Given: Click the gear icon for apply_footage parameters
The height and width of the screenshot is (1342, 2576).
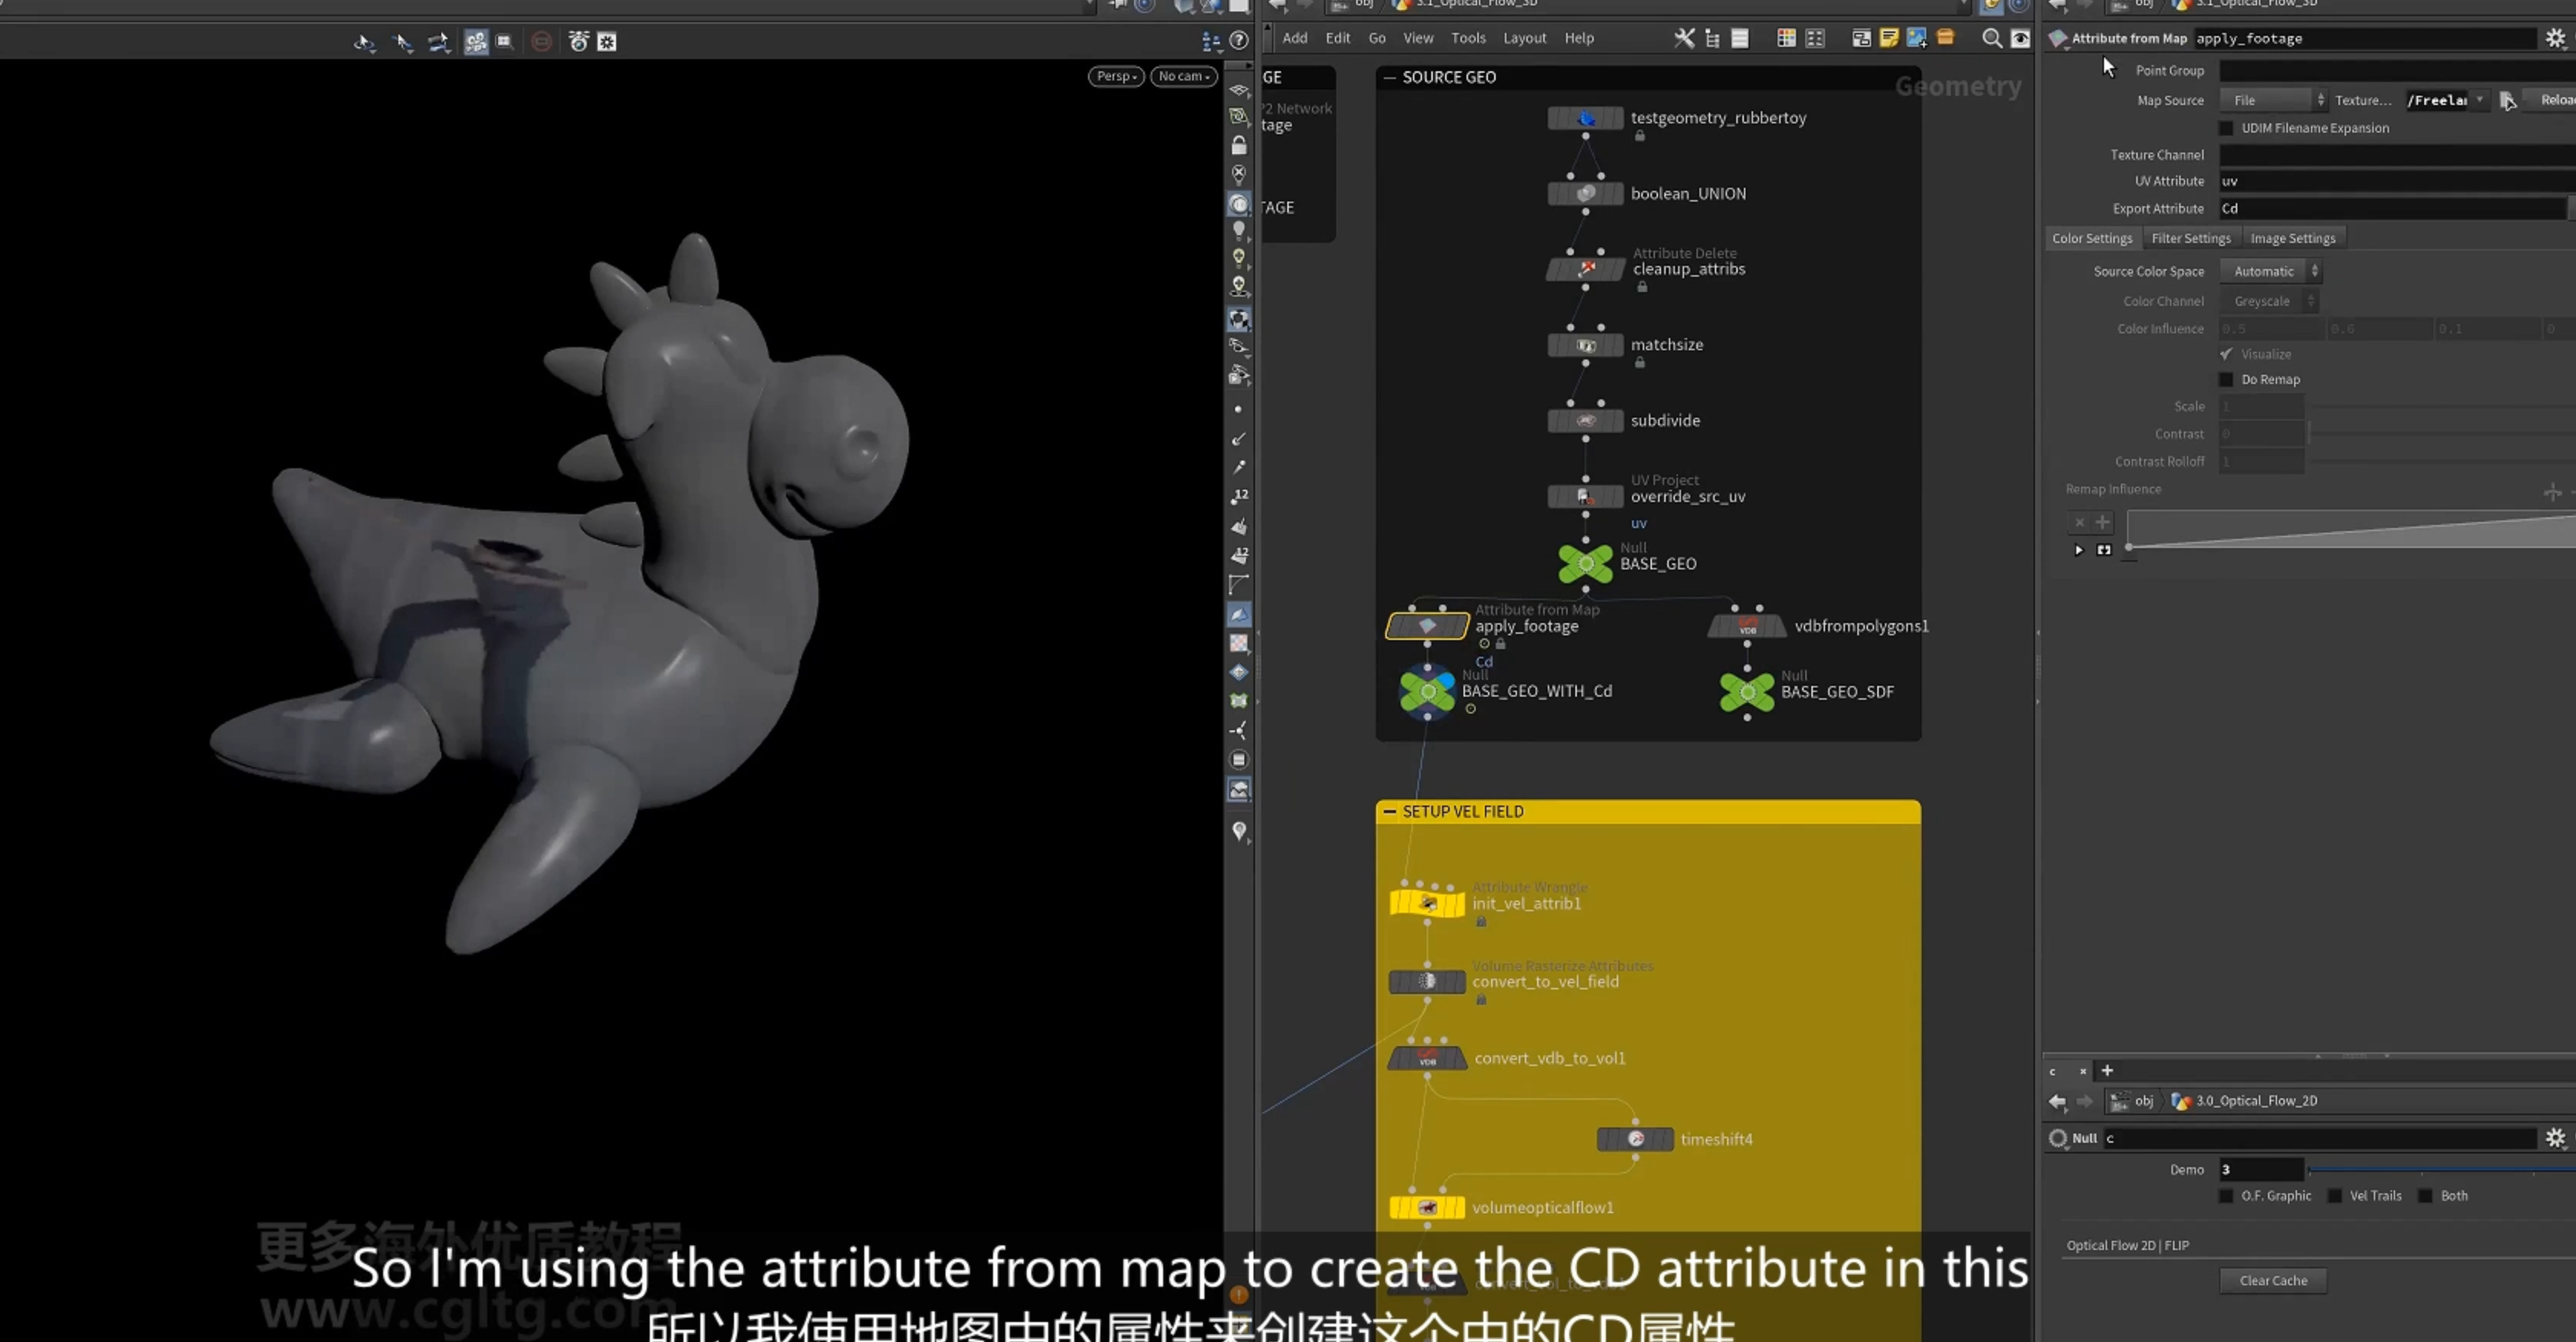Looking at the screenshot, I should [x=2555, y=38].
